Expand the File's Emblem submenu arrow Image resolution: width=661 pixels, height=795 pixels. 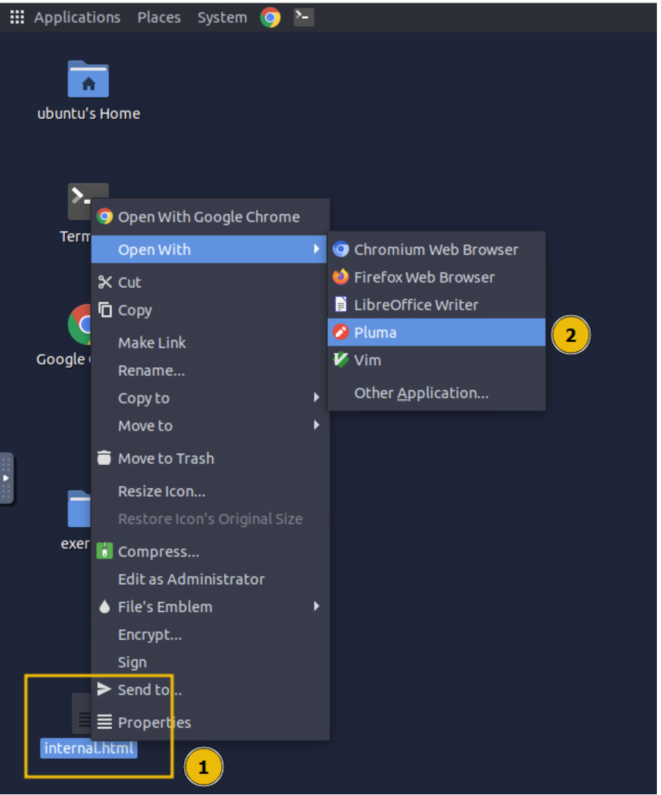317,606
